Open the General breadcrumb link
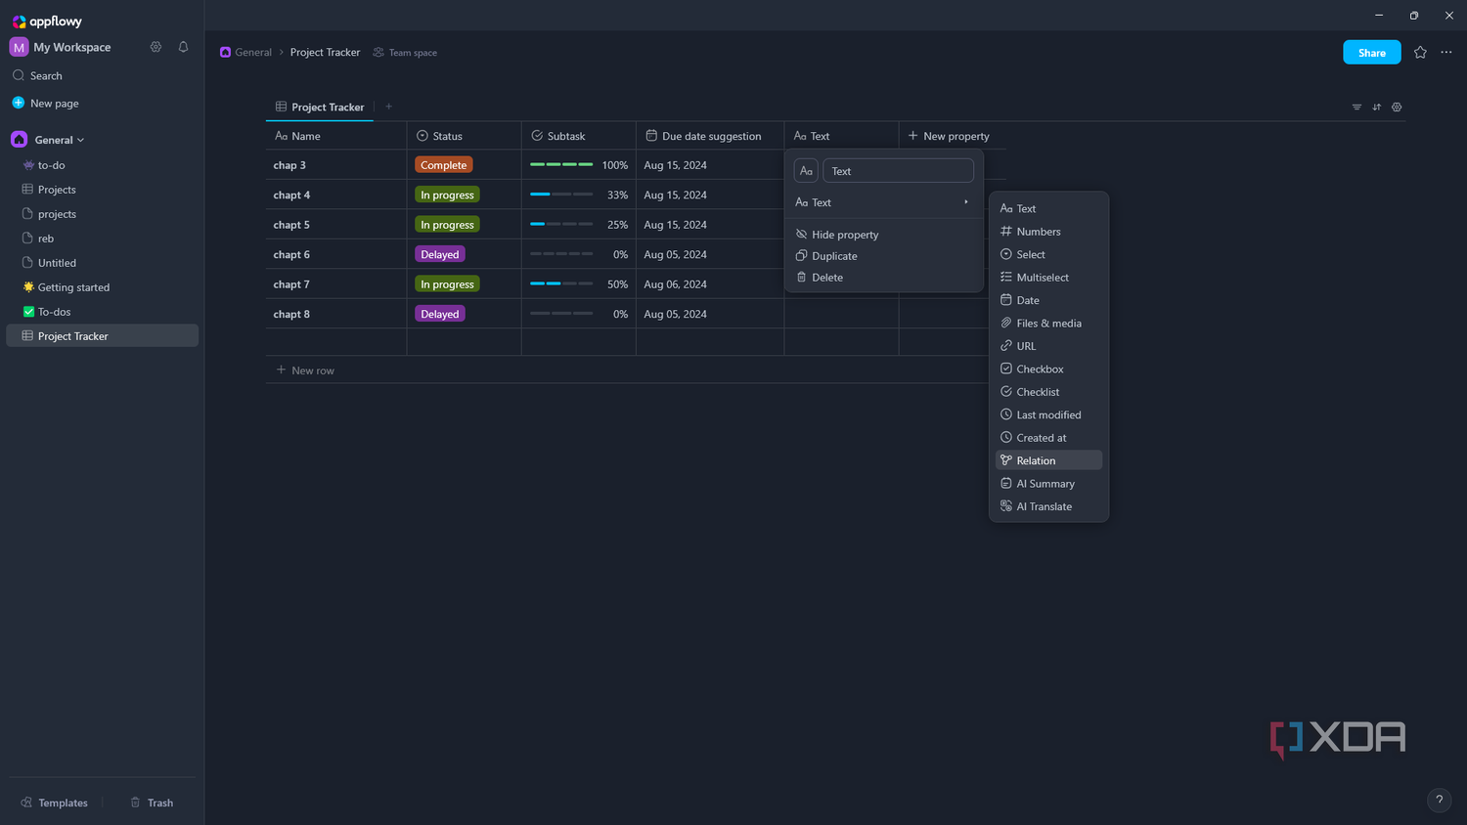 tap(253, 53)
